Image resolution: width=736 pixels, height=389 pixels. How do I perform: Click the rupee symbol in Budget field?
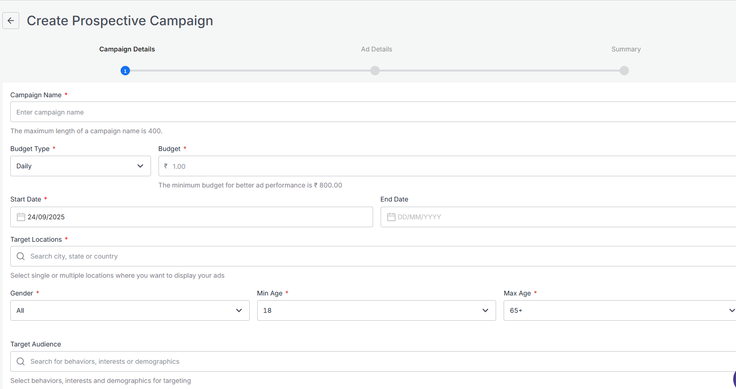(166, 166)
